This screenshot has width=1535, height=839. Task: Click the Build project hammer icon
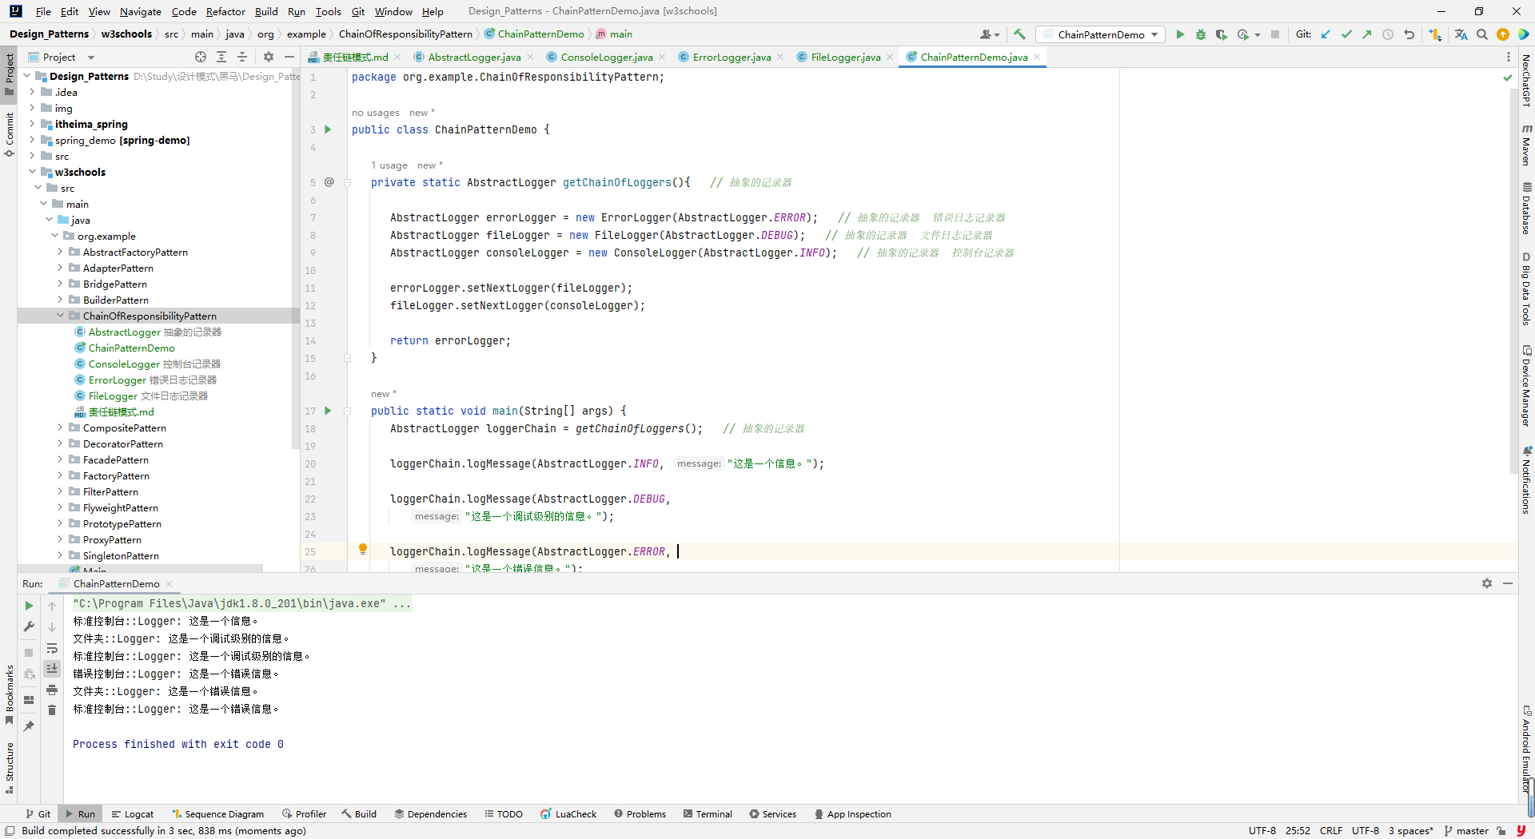coord(1019,34)
